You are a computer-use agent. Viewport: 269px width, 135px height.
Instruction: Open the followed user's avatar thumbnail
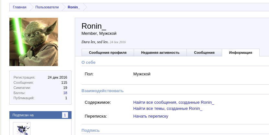(x=22, y=129)
